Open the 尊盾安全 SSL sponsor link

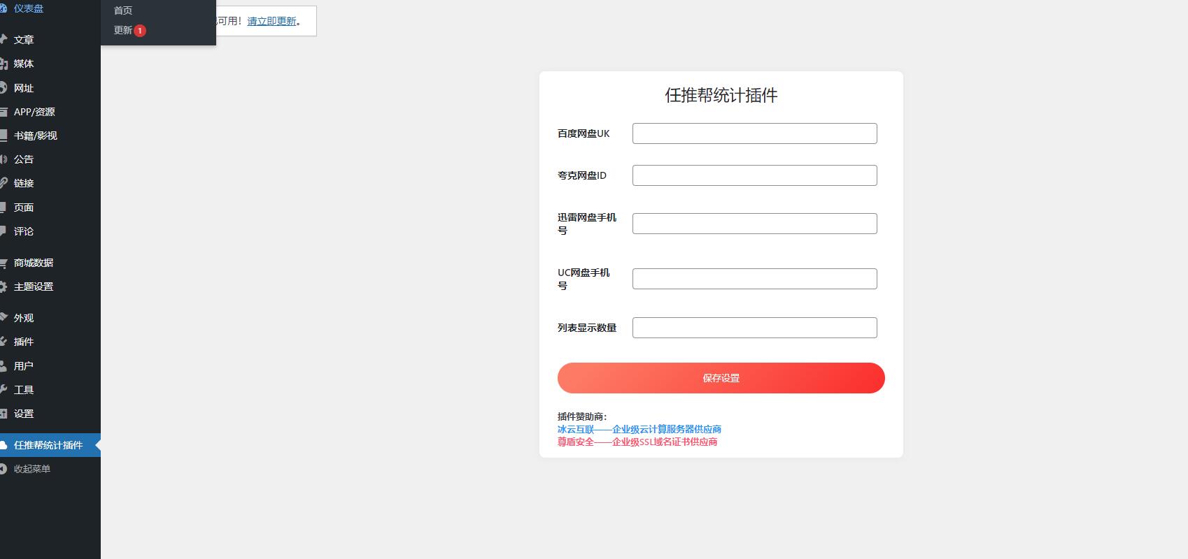637,442
